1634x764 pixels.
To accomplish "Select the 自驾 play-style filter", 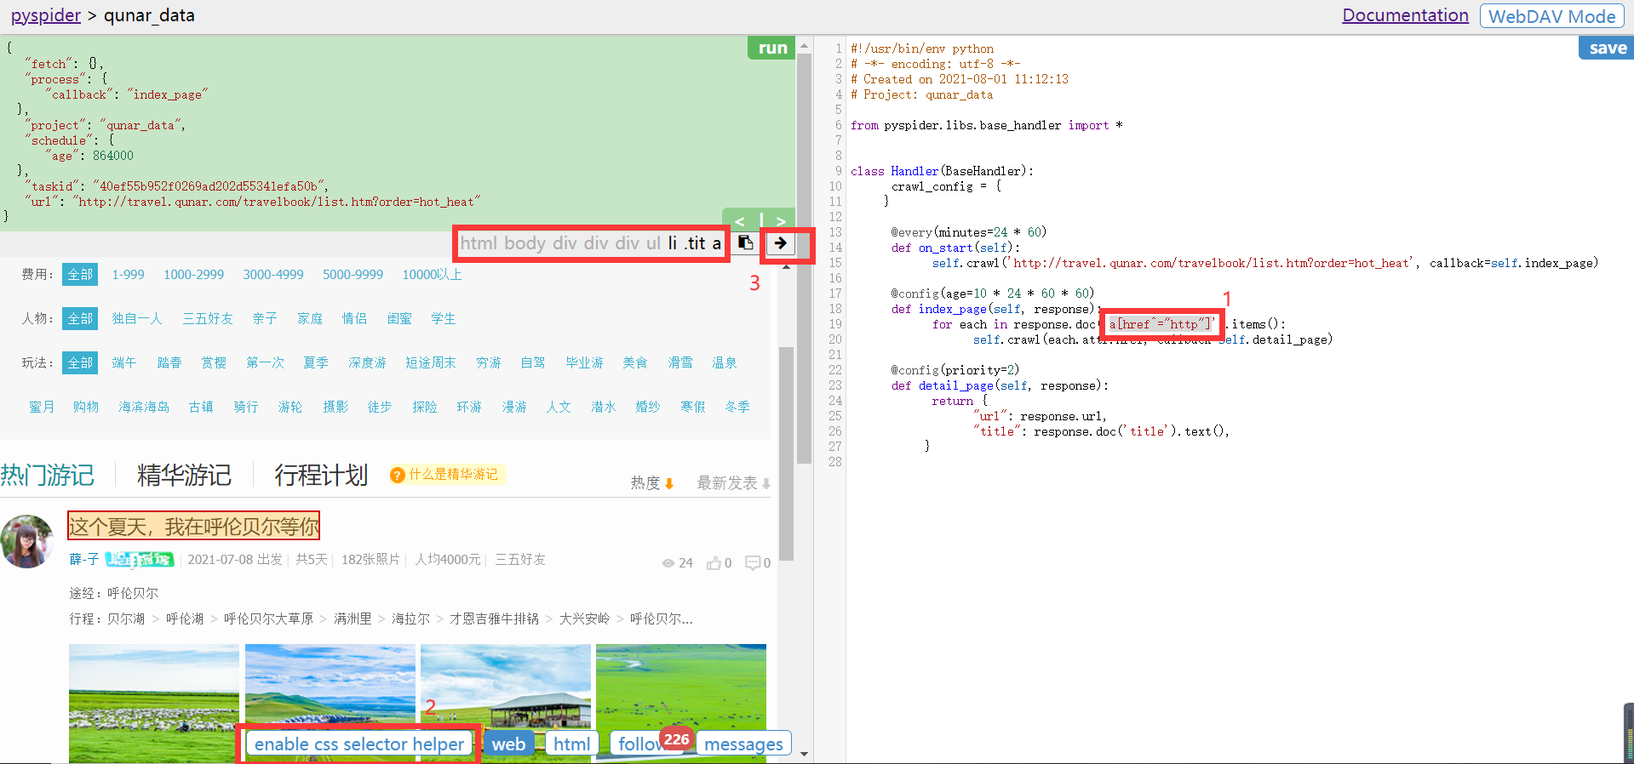I will (x=533, y=363).
